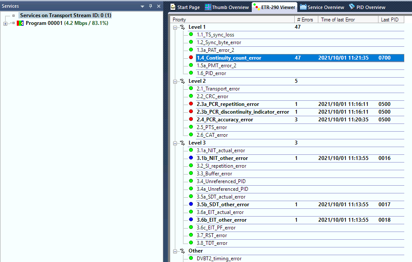Select the 3.5a_SDT_actual_error row
The width and height of the screenshot is (412, 262).
[300, 197]
